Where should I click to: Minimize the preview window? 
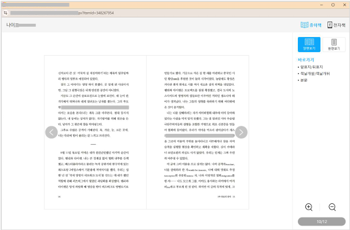coord(322,5)
